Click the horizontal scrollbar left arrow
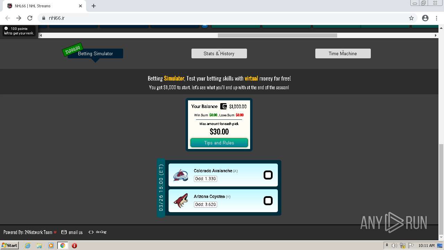The height and width of the screenshot is (250, 444). (41, 35)
